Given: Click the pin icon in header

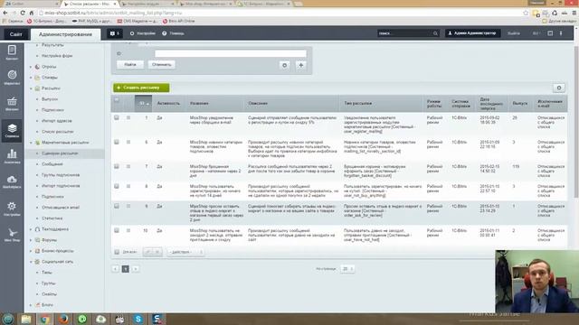Looking at the screenshot, I should (x=561, y=33).
